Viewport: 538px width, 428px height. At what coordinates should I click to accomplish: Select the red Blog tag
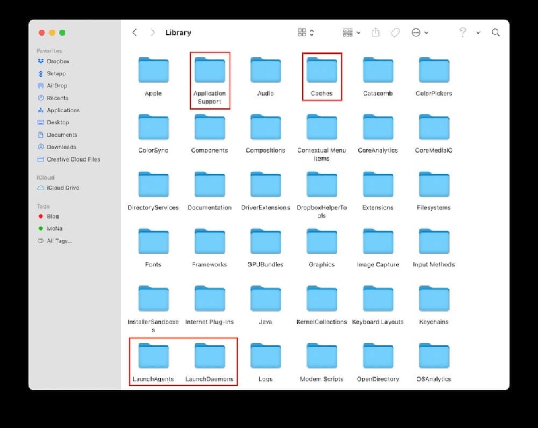point(48,217)
